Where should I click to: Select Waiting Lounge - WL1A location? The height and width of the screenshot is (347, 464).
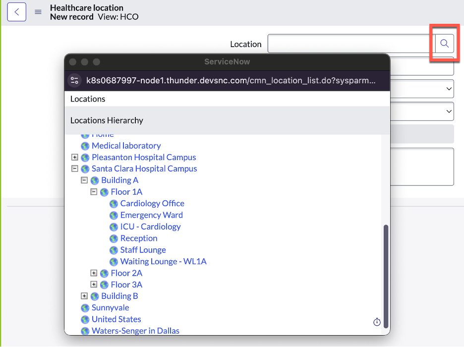pyautogui.click(x=164, y=262)
